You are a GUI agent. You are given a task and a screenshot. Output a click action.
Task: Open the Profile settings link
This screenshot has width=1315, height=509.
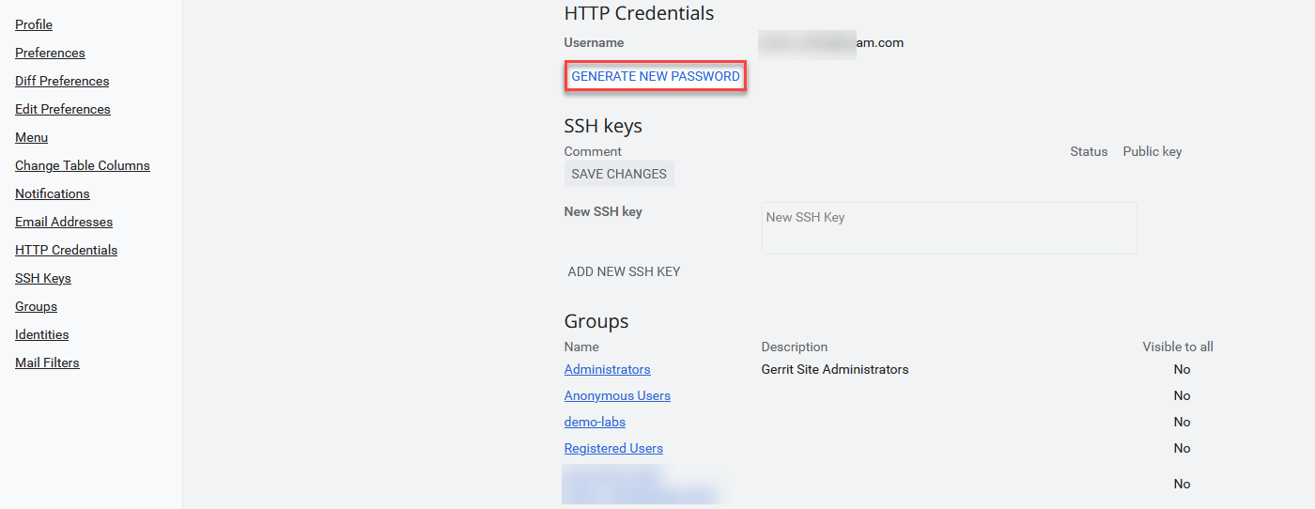[34, 24]
